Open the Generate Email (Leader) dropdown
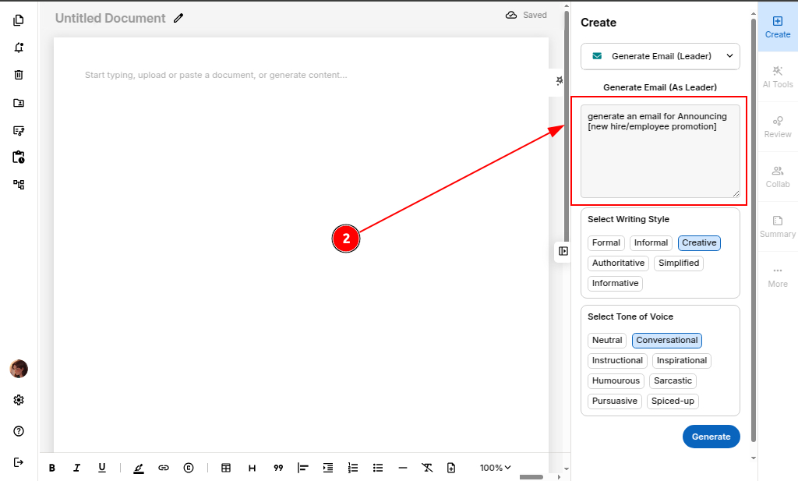798x481 pixels. tap(660, 56)
